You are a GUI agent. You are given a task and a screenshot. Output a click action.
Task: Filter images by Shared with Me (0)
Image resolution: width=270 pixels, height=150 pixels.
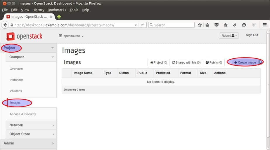point(186,62)
